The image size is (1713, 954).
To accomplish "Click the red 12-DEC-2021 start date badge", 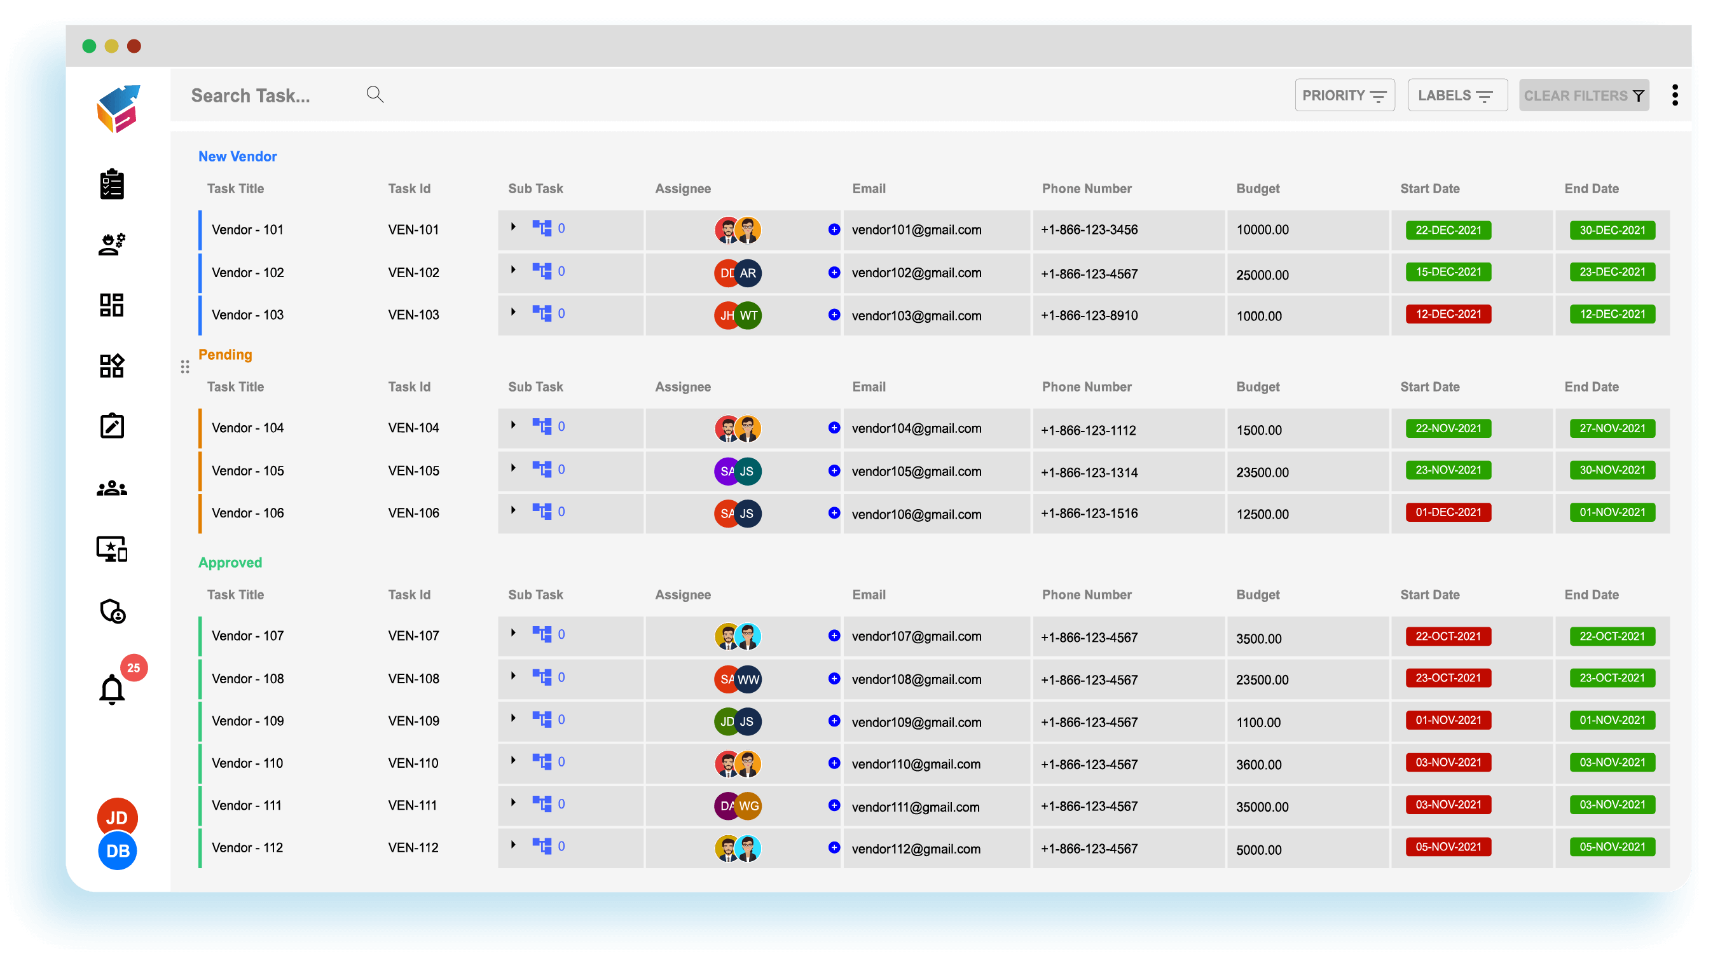I will pos(1448,314).
